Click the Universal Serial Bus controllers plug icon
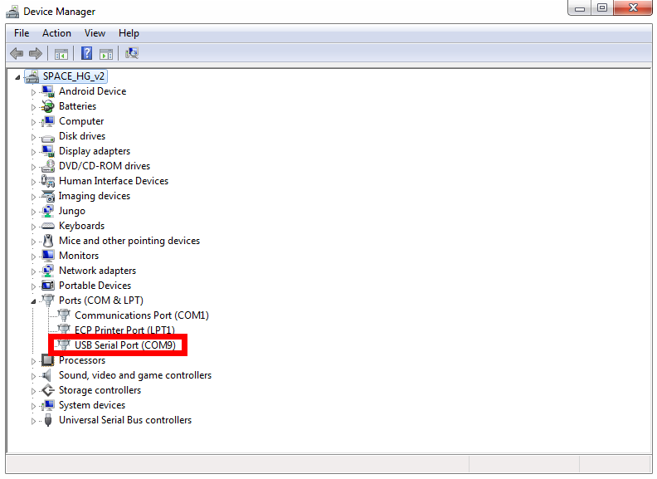Viewport: 657px width, 479px height. [x=48, y=420]
